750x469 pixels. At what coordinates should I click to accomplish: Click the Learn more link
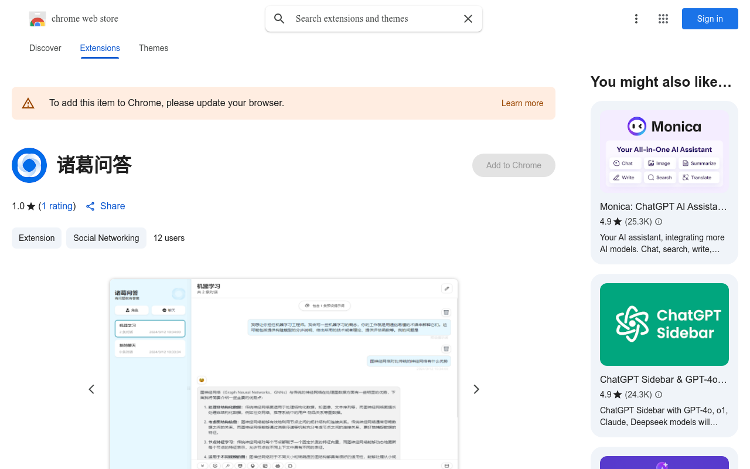coord(522,103)
